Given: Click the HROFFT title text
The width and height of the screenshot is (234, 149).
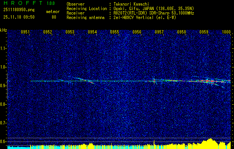Looking at the screenshot, I should (x=23, y=3).
